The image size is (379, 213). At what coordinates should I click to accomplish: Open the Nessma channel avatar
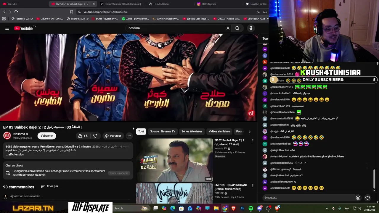(7, 136)
